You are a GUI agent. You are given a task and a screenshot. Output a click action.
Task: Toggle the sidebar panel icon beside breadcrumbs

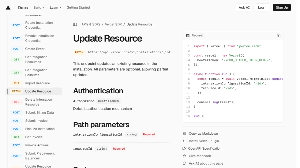pos(75,24)
